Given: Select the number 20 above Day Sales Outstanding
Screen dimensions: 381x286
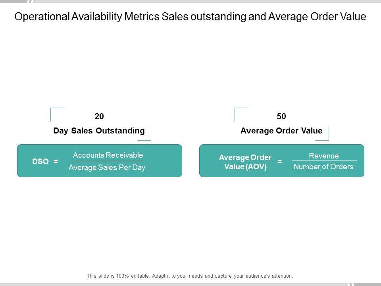Looking at the screenshot, I should pyautogui.click(x=99, y=116).
